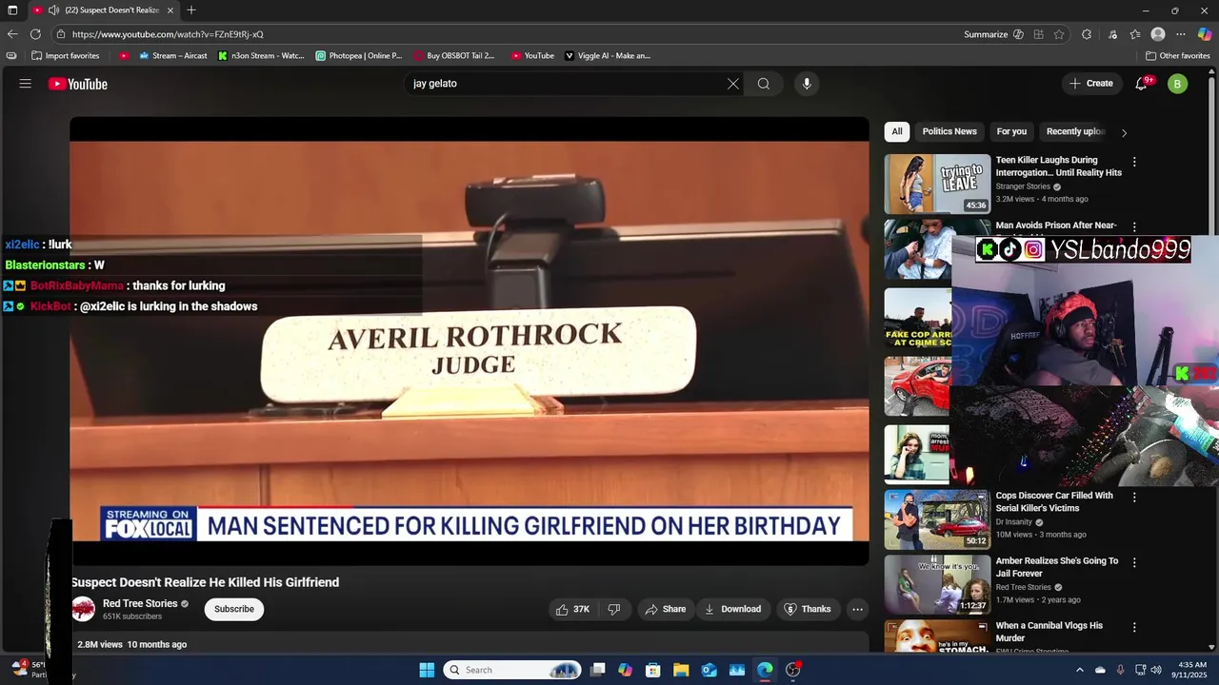Go to YouTube home via logo

click(78, 84)
